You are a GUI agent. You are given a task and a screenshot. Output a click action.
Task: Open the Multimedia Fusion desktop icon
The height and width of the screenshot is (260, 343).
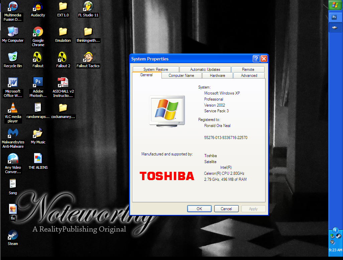[13, 7]
